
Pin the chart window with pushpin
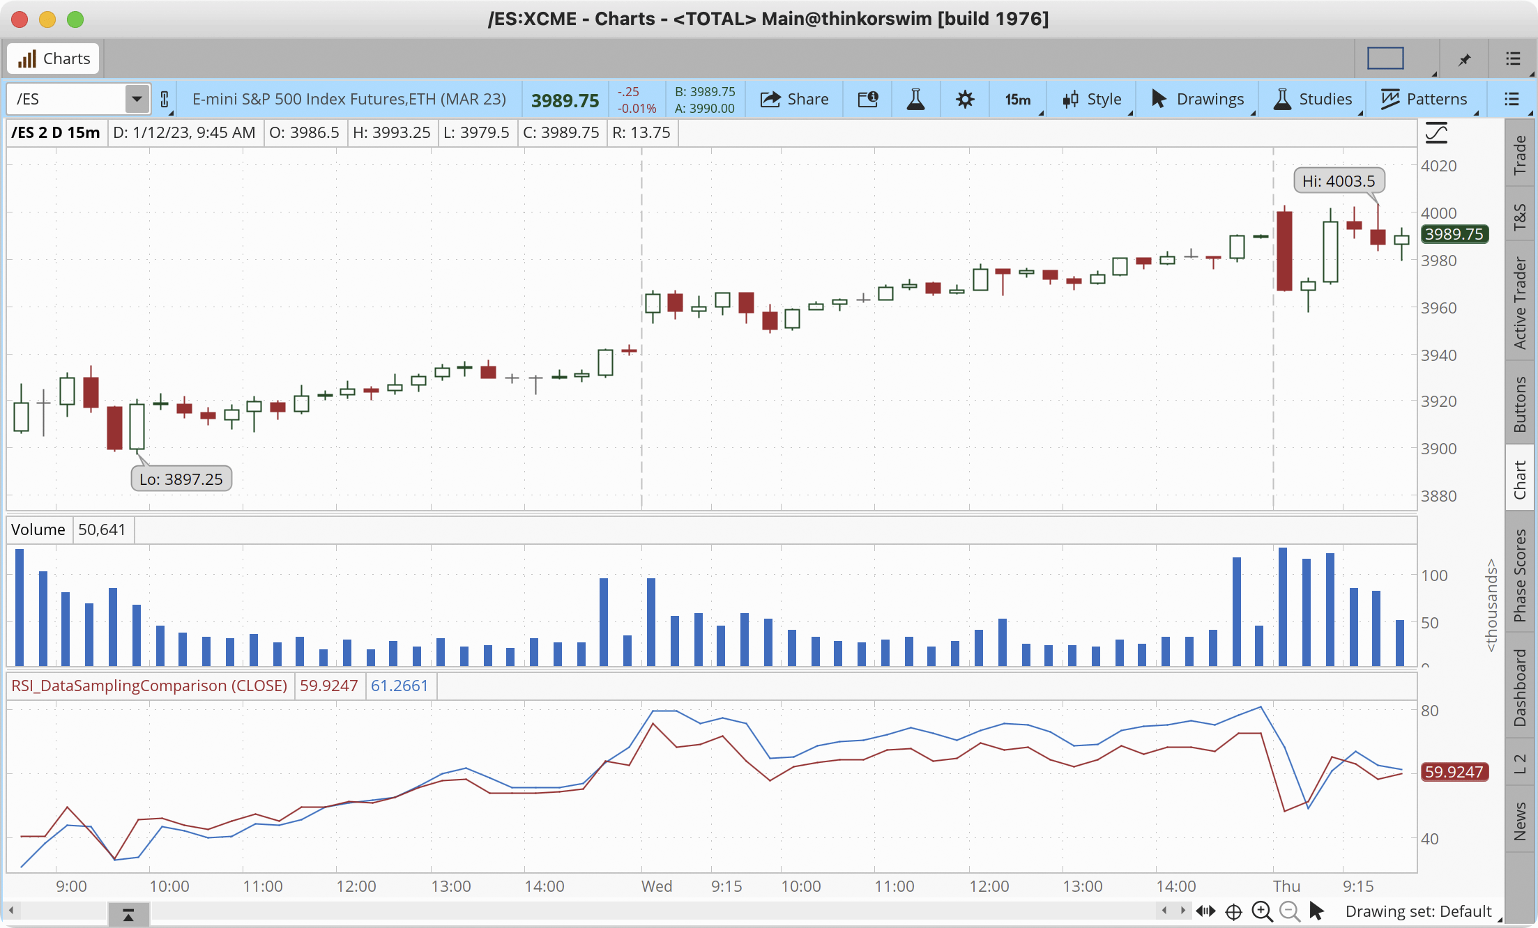pyautogui.click(x=1464, y=59)
